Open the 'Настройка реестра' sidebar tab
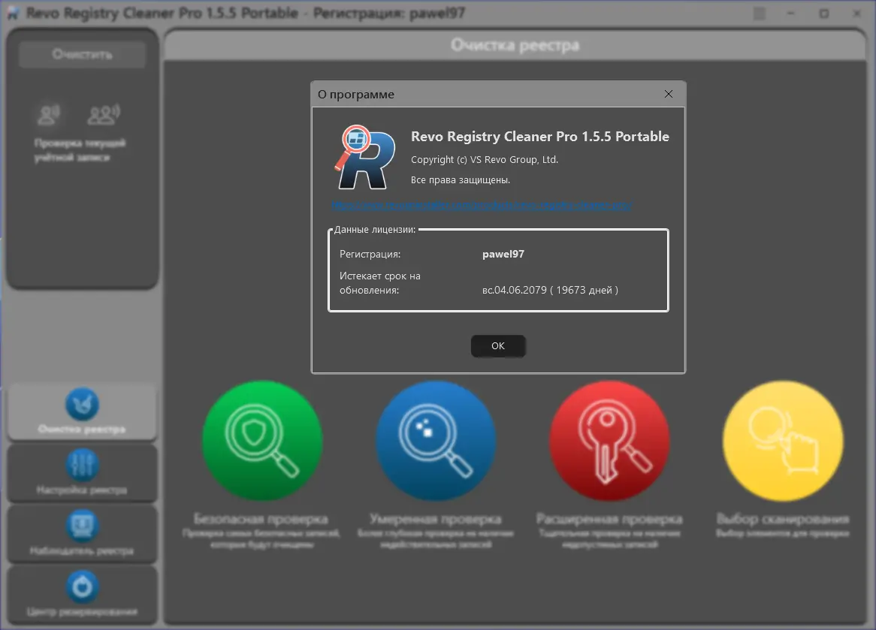 click(82, 473)
